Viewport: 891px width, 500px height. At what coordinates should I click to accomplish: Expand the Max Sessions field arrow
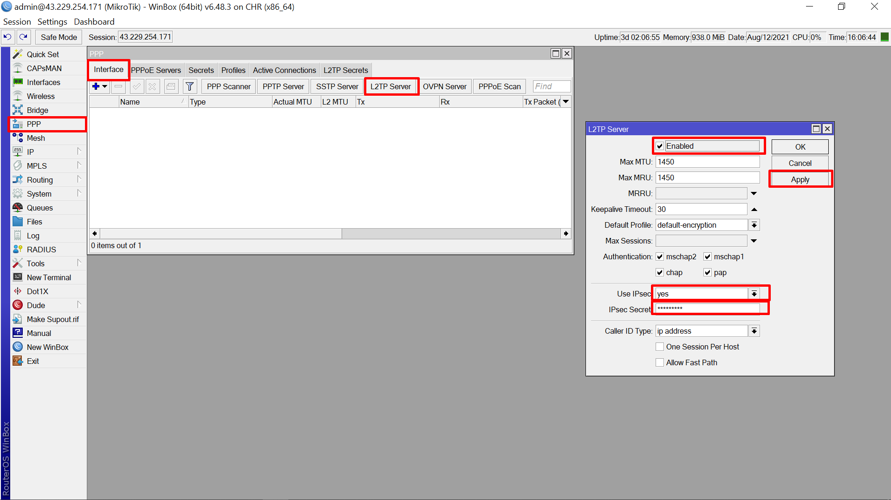pyautogui.click(x=754, y=241)
